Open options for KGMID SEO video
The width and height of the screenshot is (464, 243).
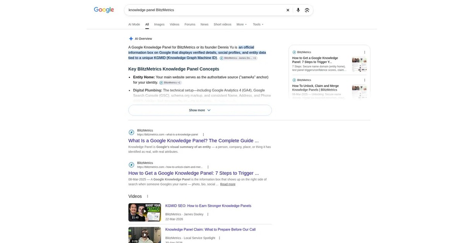pyautogui.click(x=208, y=214)
